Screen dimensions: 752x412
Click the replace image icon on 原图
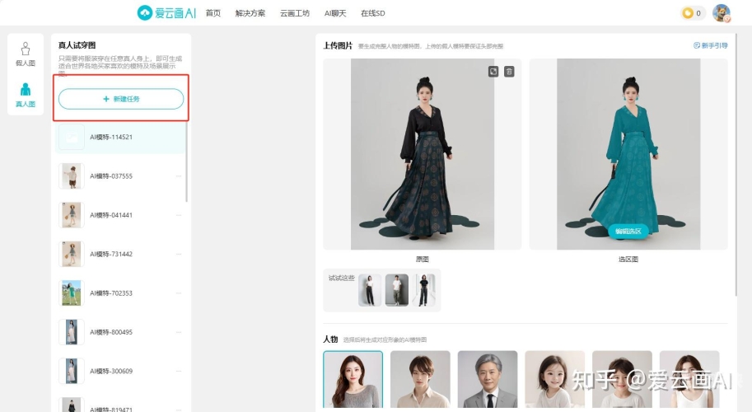click(x=493, y=72)
